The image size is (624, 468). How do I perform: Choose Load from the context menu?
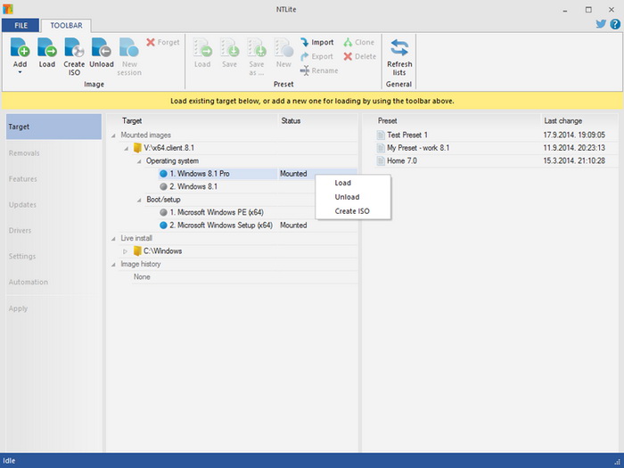[x=353, y=183]
